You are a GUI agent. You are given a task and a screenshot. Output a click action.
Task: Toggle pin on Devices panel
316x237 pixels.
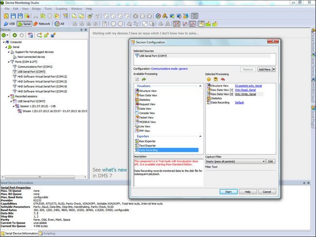(x=81, y=30)
